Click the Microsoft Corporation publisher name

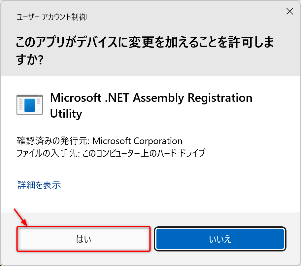(137, 141)
